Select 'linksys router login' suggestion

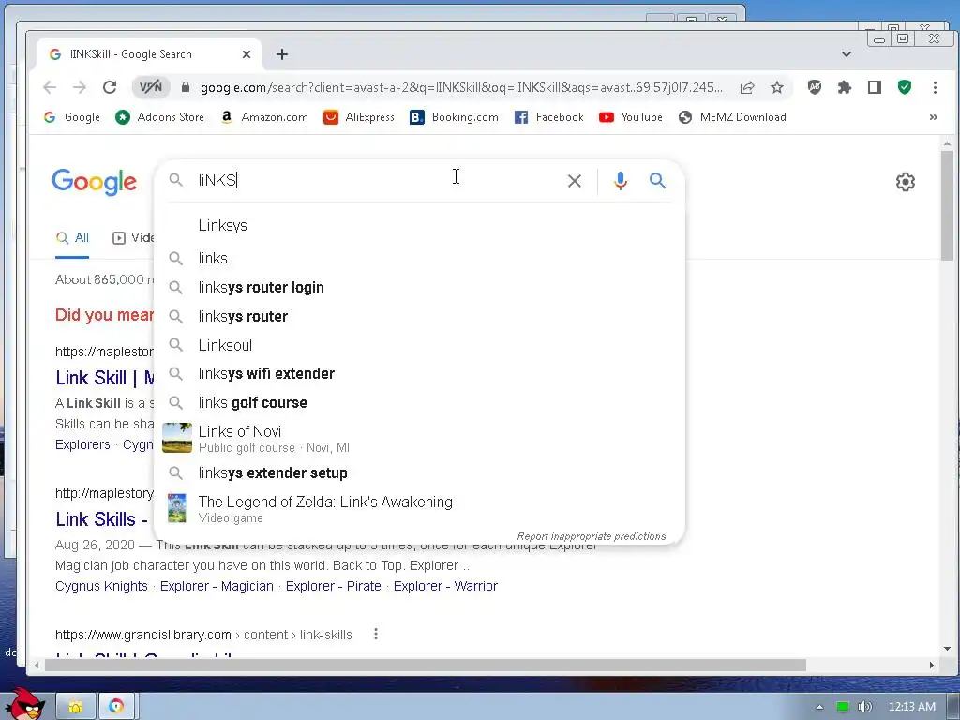(419, 287)
